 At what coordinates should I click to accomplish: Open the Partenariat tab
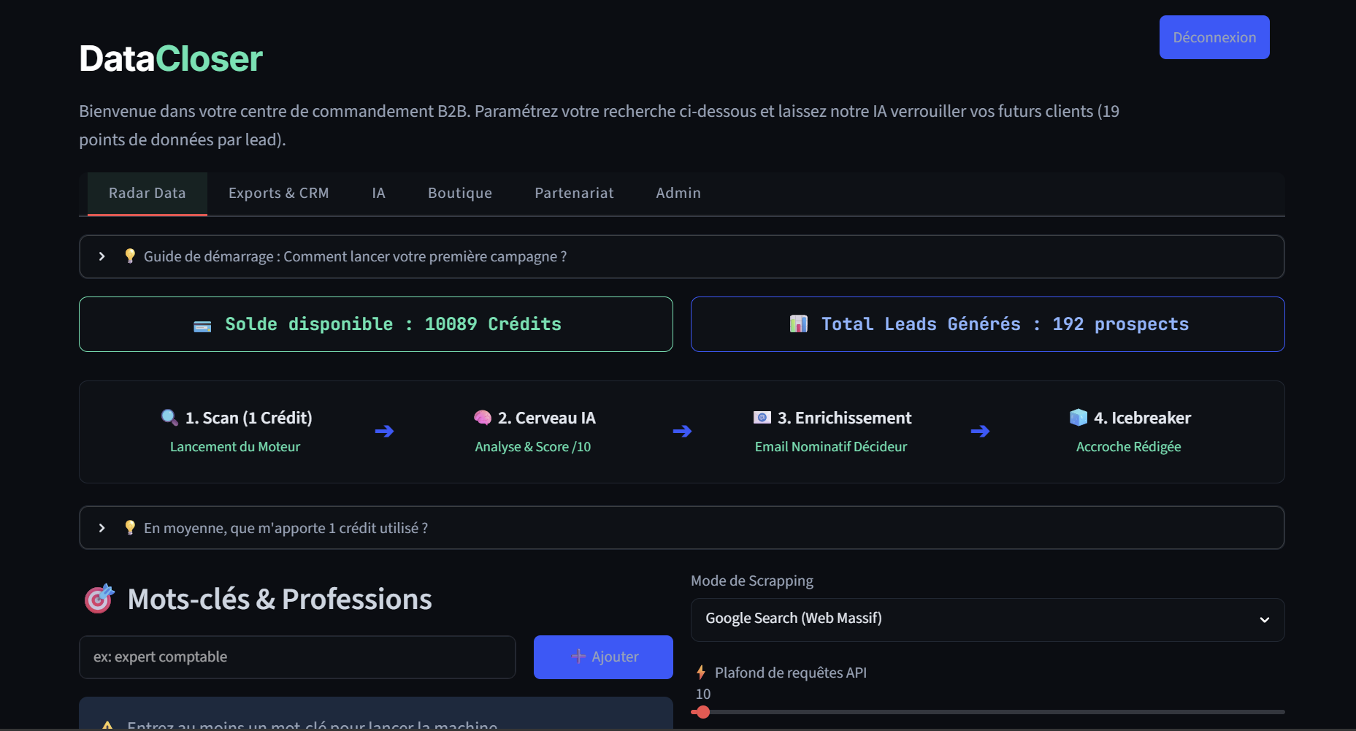[x=574, y=194]
